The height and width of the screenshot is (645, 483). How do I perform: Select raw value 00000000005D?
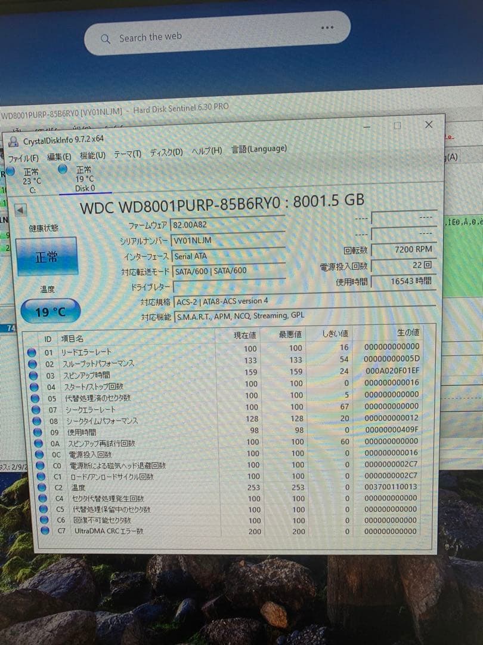[392, 359]
